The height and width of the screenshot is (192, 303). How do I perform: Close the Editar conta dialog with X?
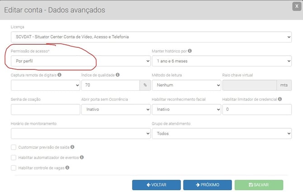click(296, 6)
